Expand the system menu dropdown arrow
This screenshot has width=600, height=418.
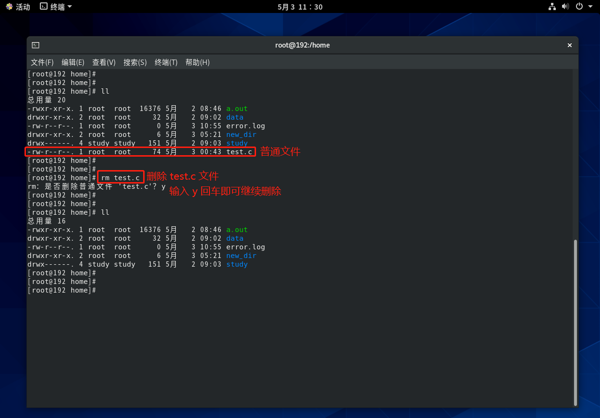point(590,7)
